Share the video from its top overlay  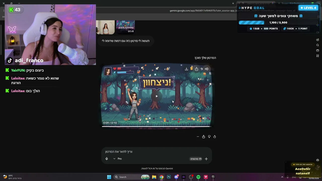click(x=196, y=69)
